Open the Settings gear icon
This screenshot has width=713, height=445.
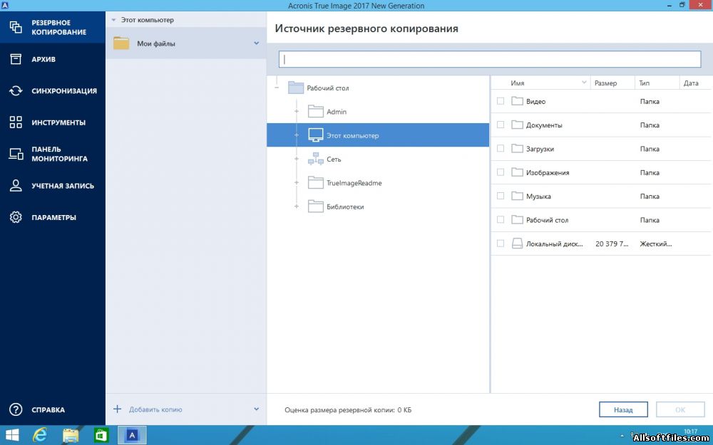click(16, 217)
